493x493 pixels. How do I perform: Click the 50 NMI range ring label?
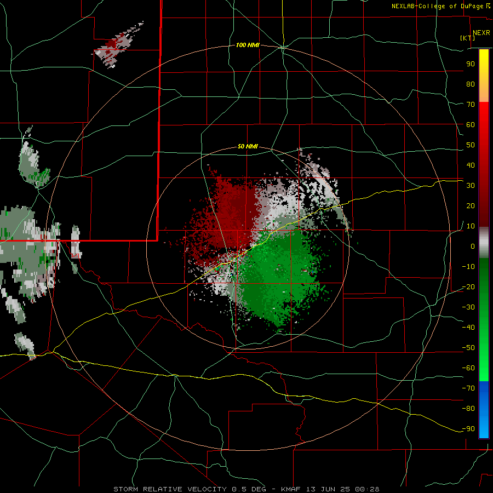coord(248,146)
